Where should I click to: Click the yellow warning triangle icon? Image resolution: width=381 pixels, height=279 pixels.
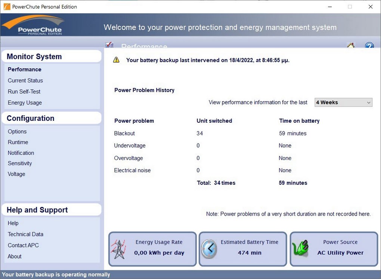(x=116, y=60)
